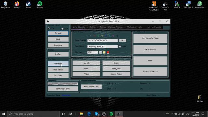This screenshot has height=117, width=208.
Task: Open the notification center icon
Action: (x=203, y=114)
